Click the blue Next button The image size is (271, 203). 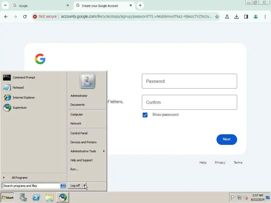coord(227,140)
